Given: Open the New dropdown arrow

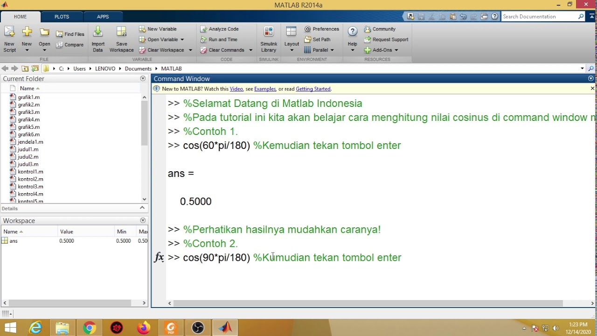Looking at the screenshot, I should tap(27, 50).
